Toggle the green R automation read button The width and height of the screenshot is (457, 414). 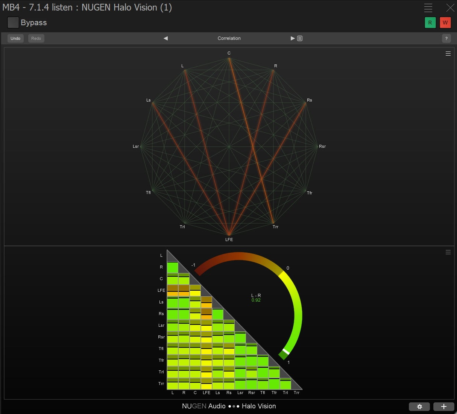point(430,23)
